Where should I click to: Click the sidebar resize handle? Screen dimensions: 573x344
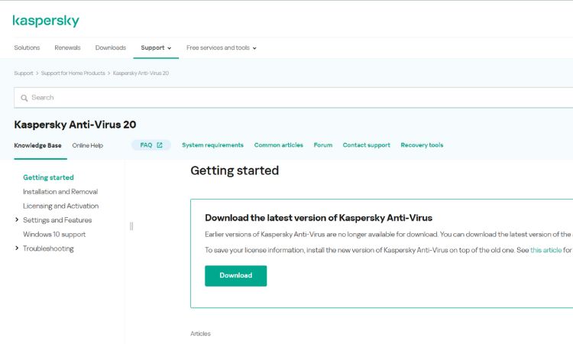point(131,226)
